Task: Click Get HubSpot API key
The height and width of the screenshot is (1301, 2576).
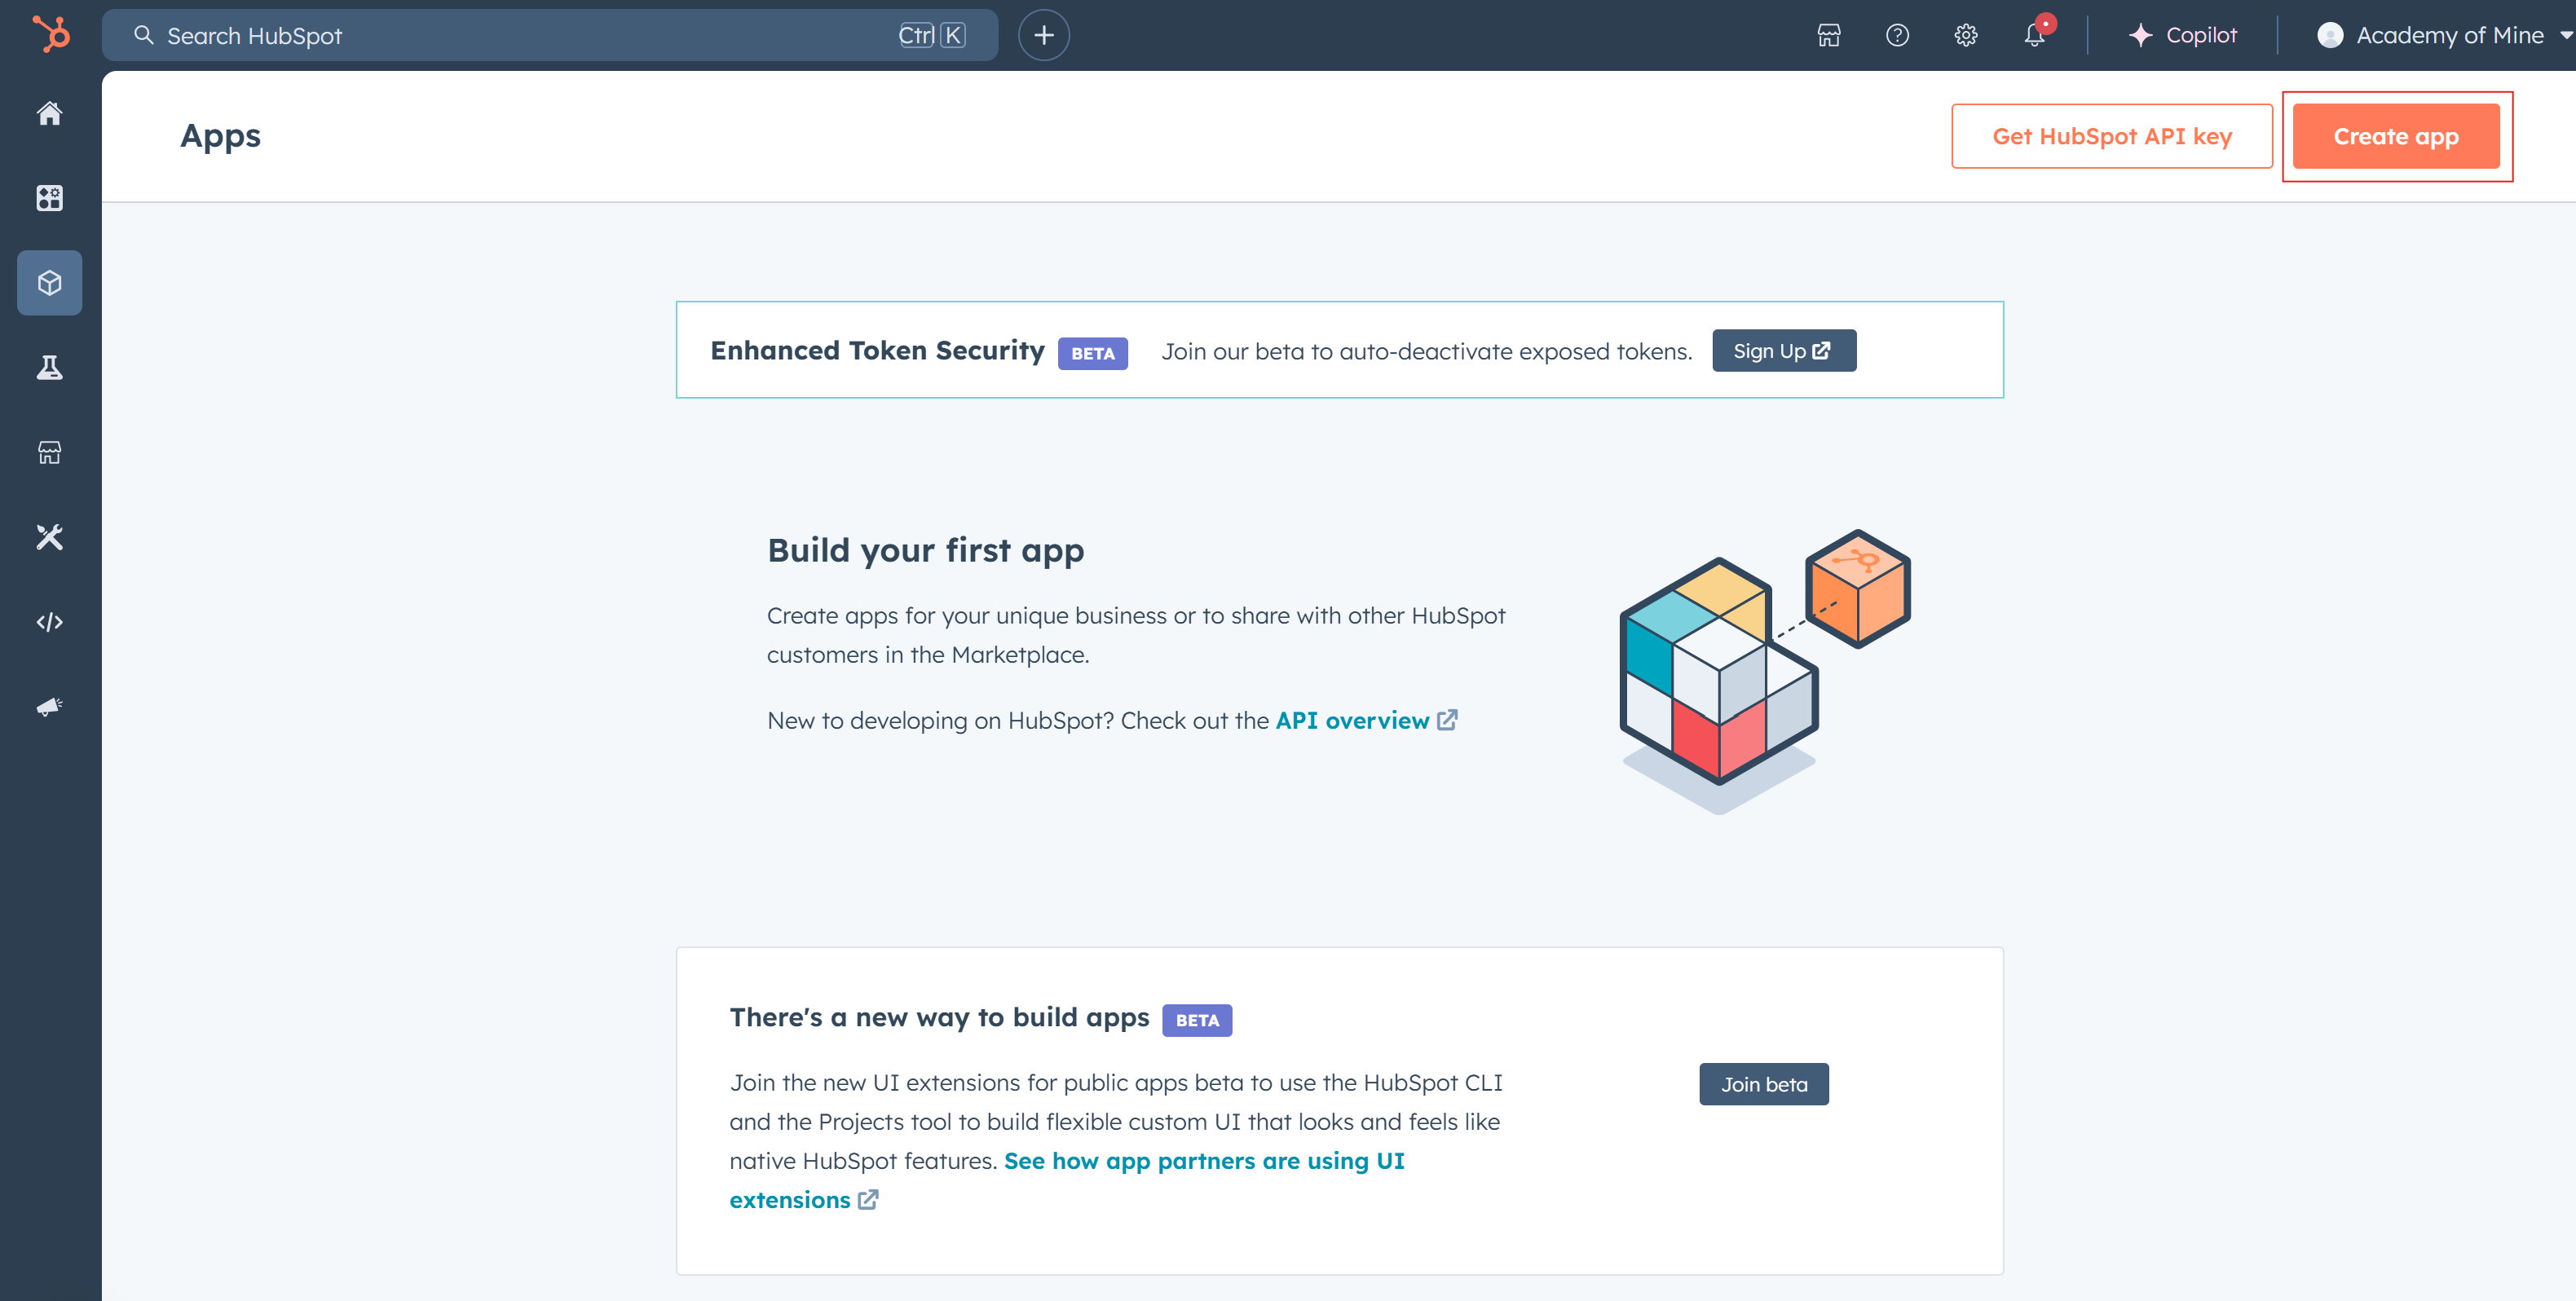Action: tap(2111, 136)
